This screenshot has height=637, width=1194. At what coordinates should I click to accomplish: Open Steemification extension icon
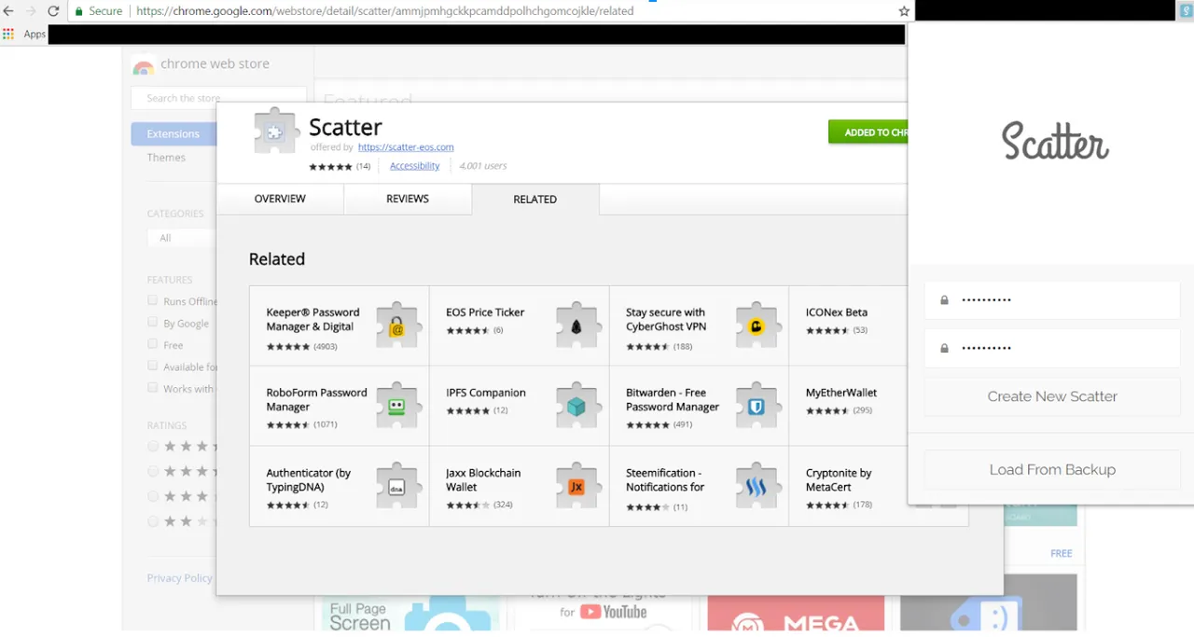coord(757,486)
